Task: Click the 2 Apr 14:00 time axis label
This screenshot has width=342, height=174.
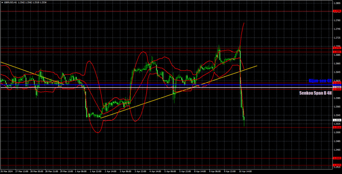Action: click(110, 171)
